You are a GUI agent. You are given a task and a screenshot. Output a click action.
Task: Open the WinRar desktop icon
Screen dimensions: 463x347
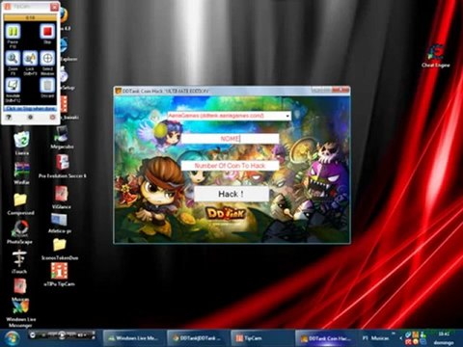tap(21, 173)
